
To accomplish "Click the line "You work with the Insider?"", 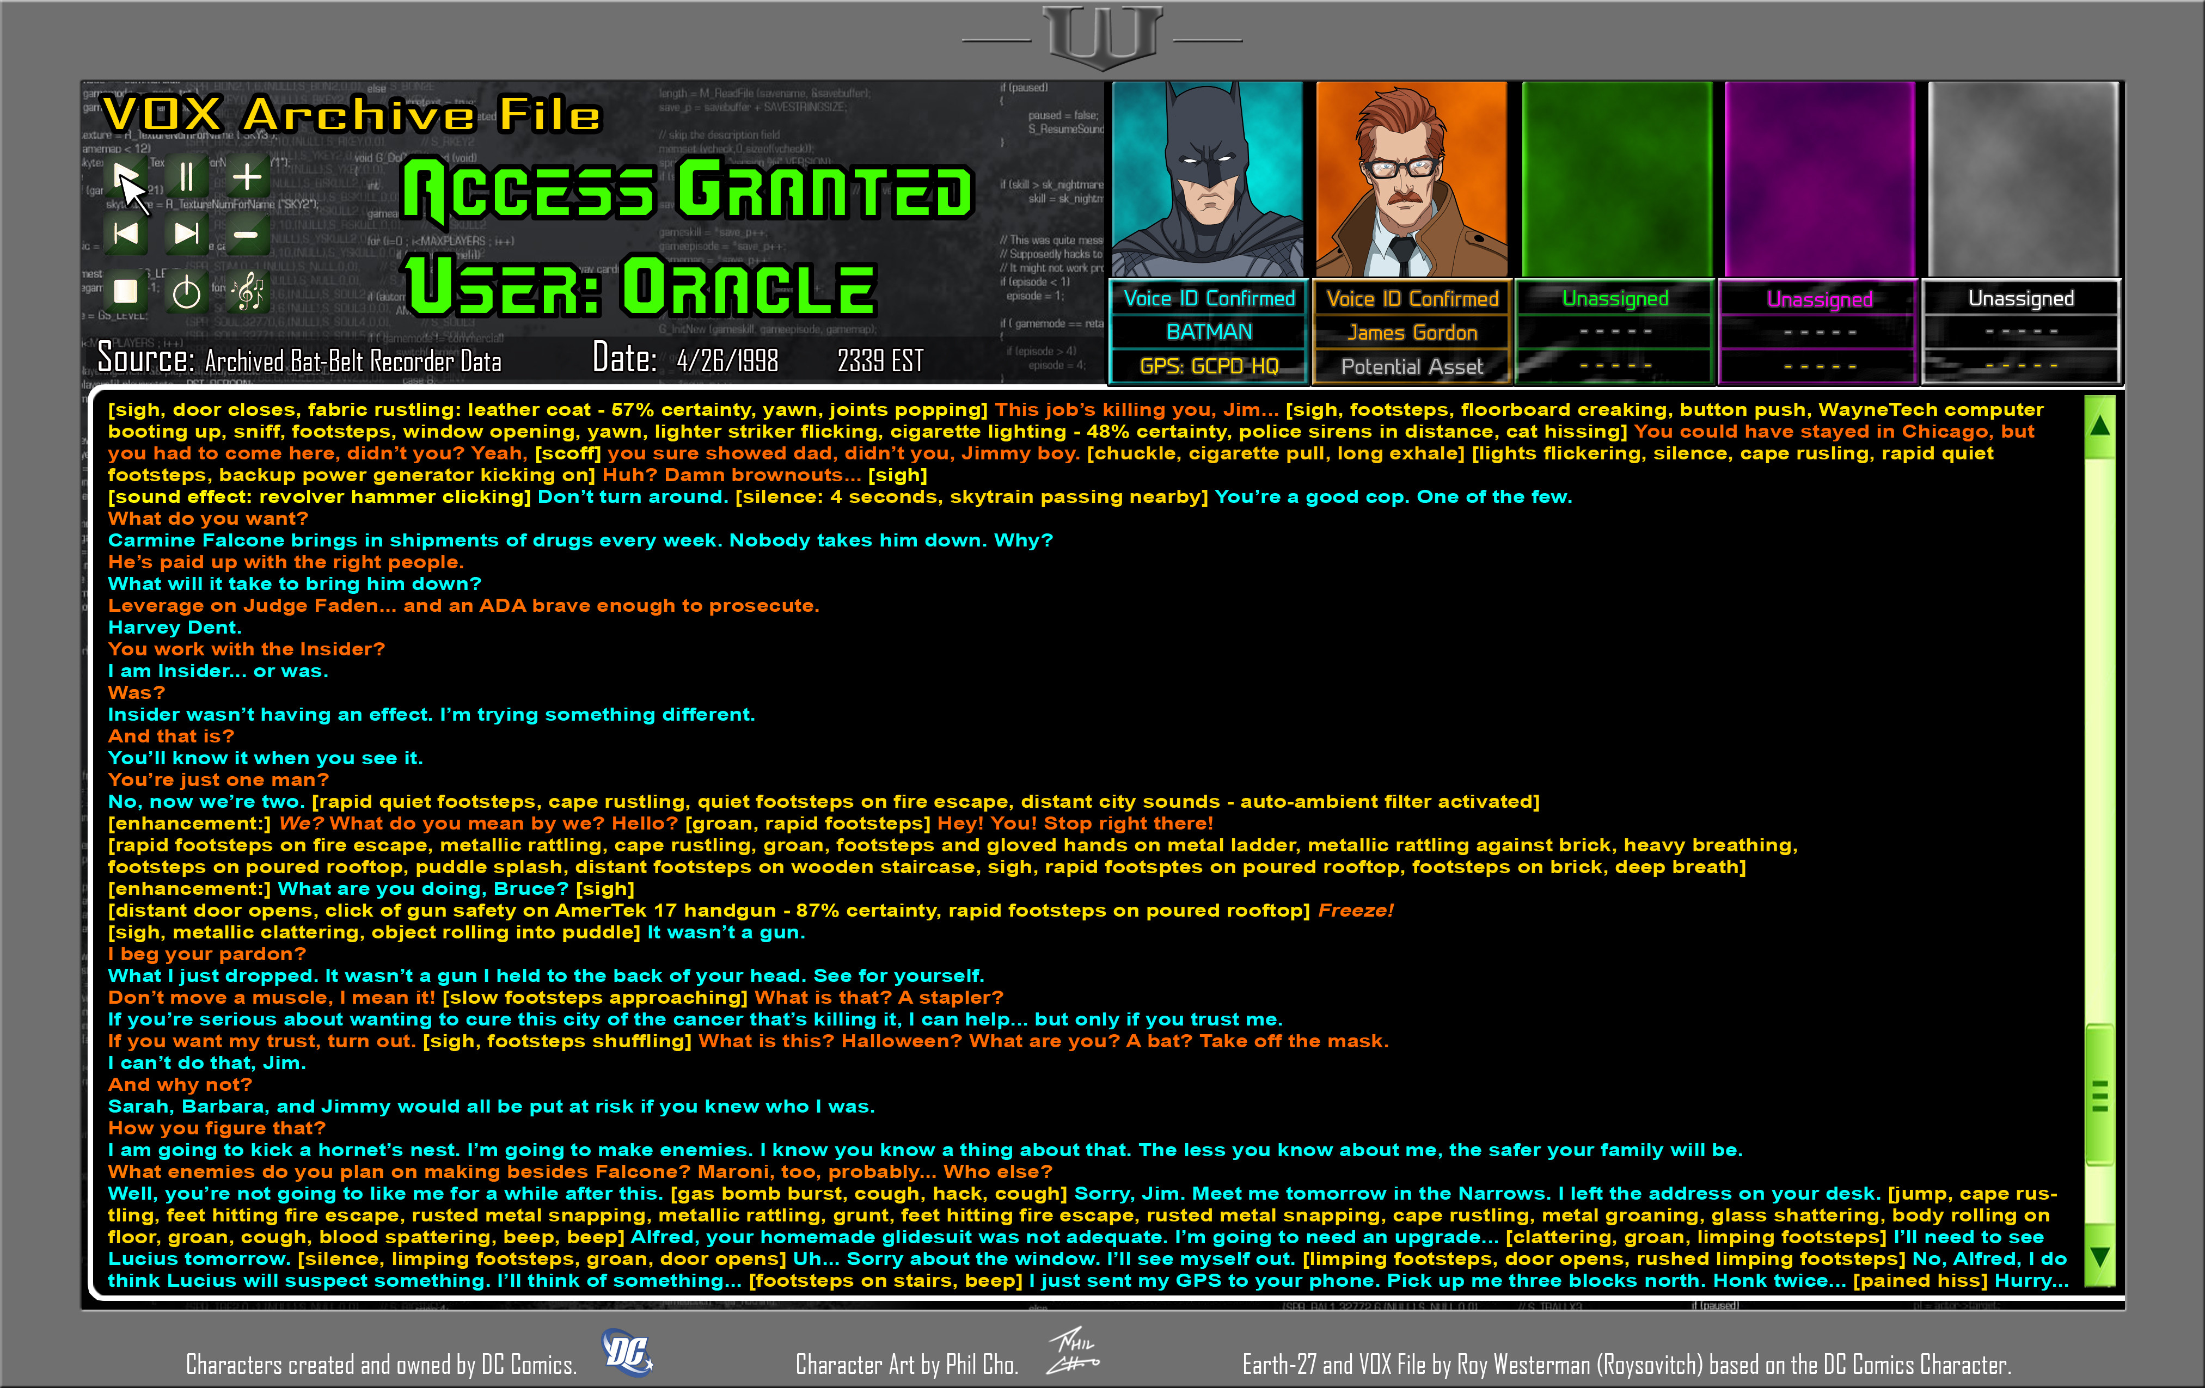I will point(246,648).
